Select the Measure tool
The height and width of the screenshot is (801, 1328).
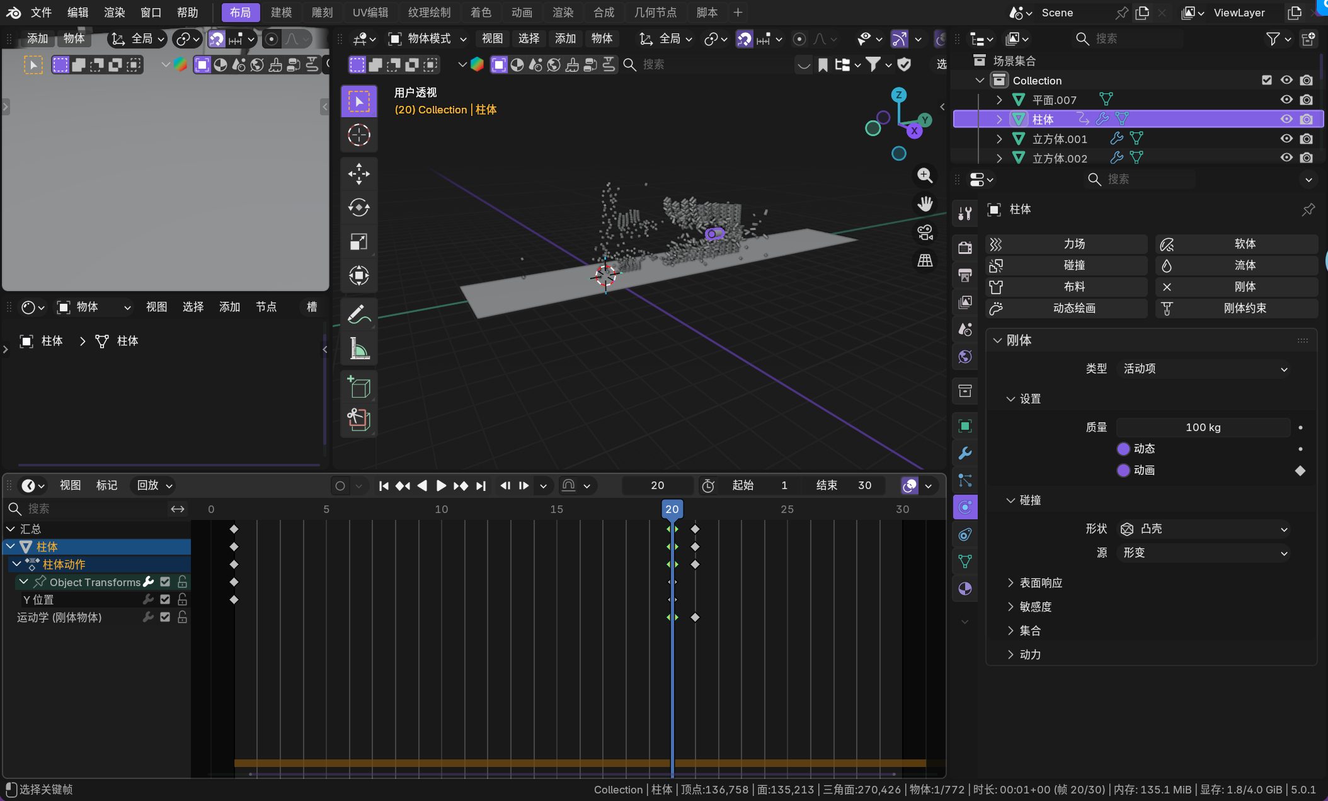point(358,348)
